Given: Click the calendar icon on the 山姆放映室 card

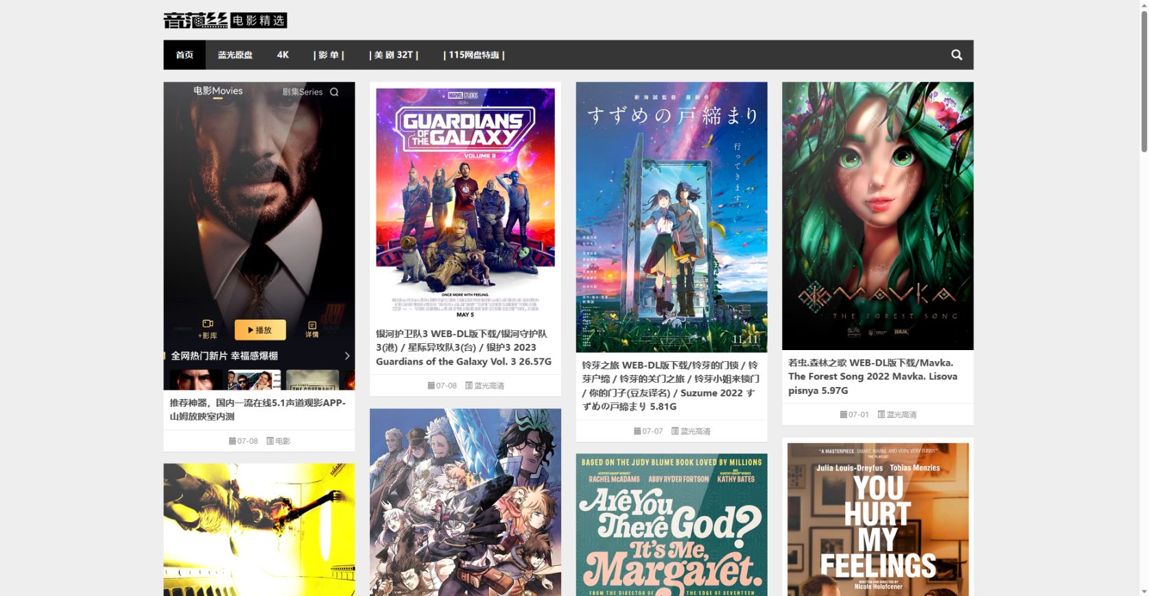Looking at the screenshot, I should (232, 441).
